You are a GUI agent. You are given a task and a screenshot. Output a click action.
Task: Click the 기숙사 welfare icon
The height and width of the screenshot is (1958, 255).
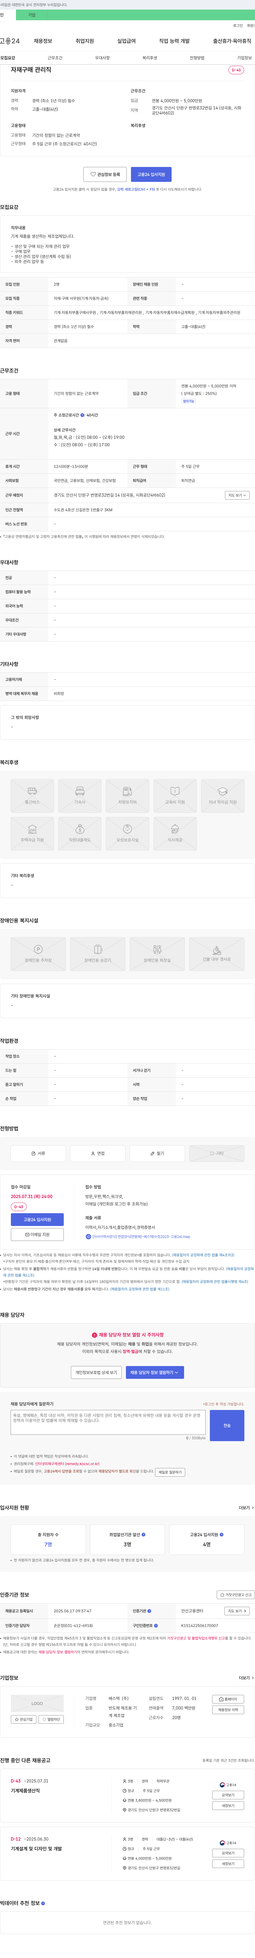[x=80, y=796]
